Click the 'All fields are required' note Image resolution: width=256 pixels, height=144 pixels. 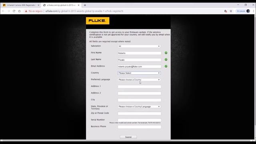(110, 42)
